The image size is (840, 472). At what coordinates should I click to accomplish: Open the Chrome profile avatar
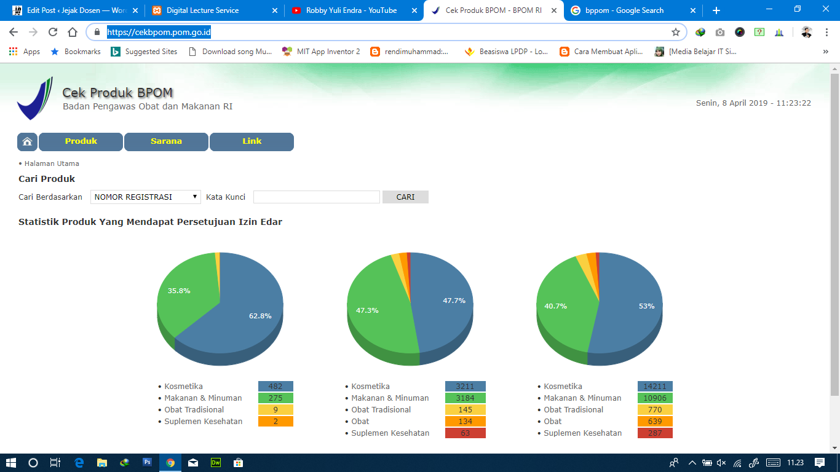[806, 32]
